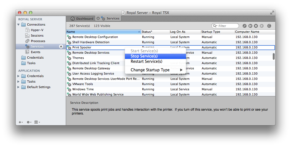Choose Restart Service(s) from context menu

156,61
